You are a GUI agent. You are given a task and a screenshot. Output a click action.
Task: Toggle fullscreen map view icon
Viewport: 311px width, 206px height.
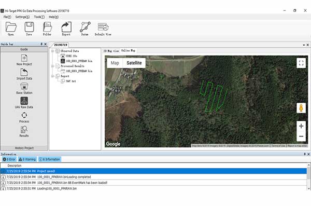301,63
